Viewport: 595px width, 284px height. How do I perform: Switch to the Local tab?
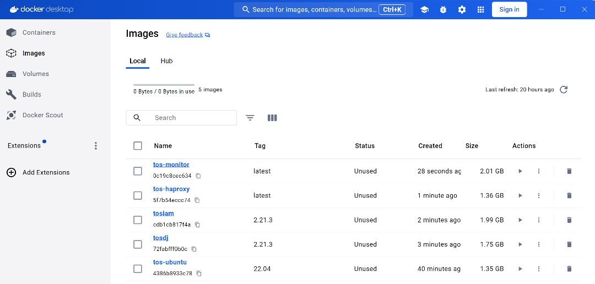click(x=138, y=61)
